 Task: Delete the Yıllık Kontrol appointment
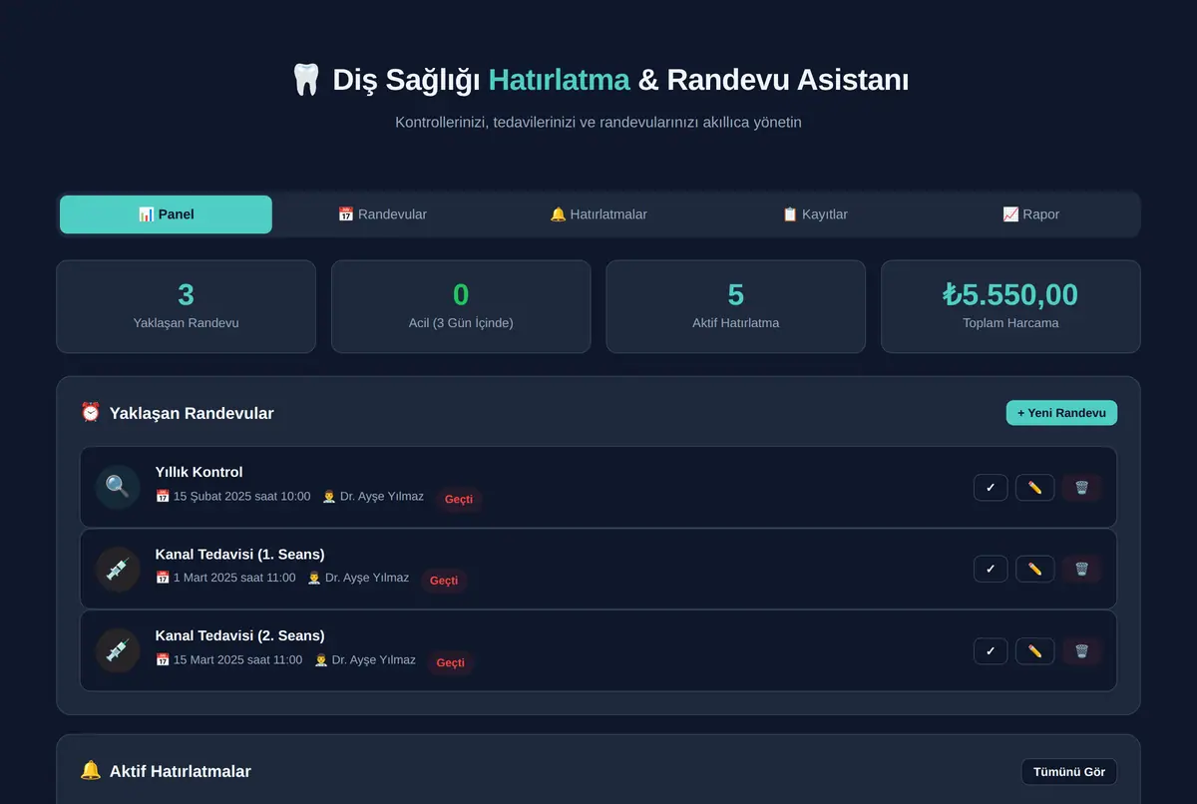tap(1081, 488)
